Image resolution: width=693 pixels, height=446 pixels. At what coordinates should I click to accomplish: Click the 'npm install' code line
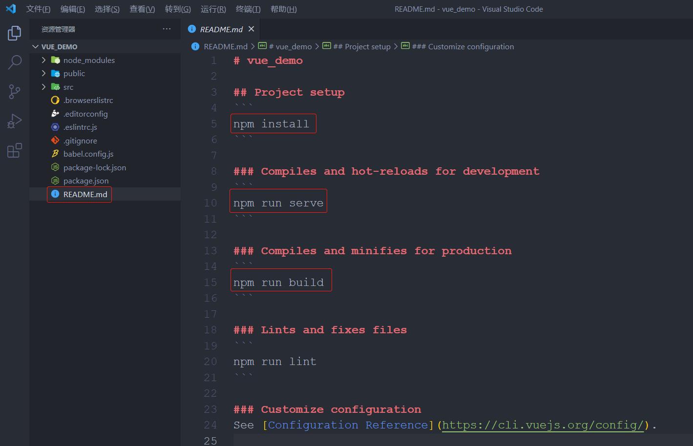271,124
